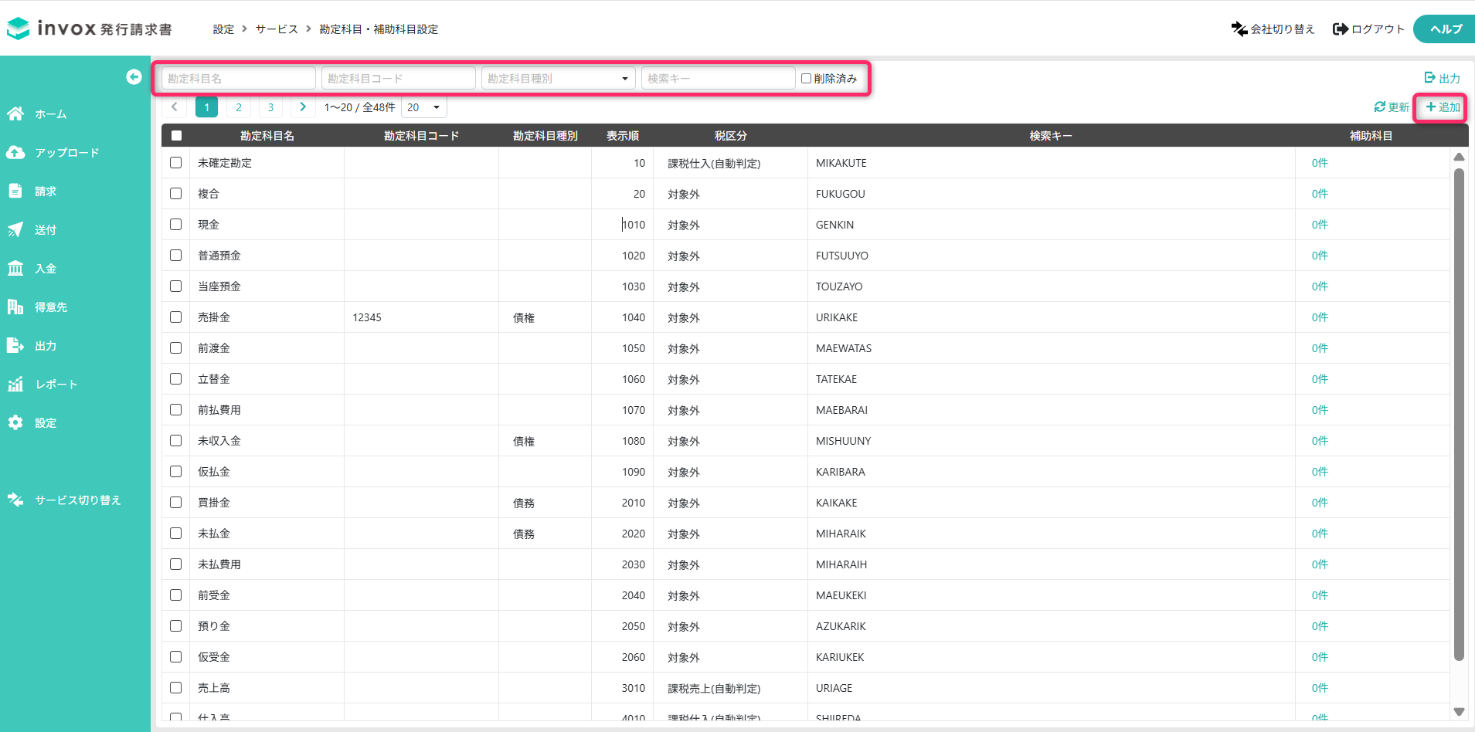Check the 売掛金 row checkbox
This screenshot has height=732, width=1475.
(x=176, y=317)
